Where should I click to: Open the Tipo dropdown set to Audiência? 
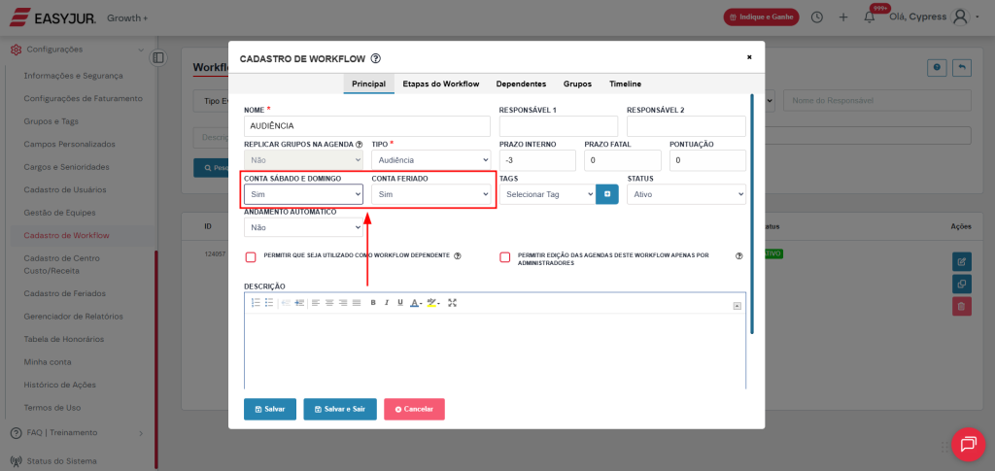431,160
